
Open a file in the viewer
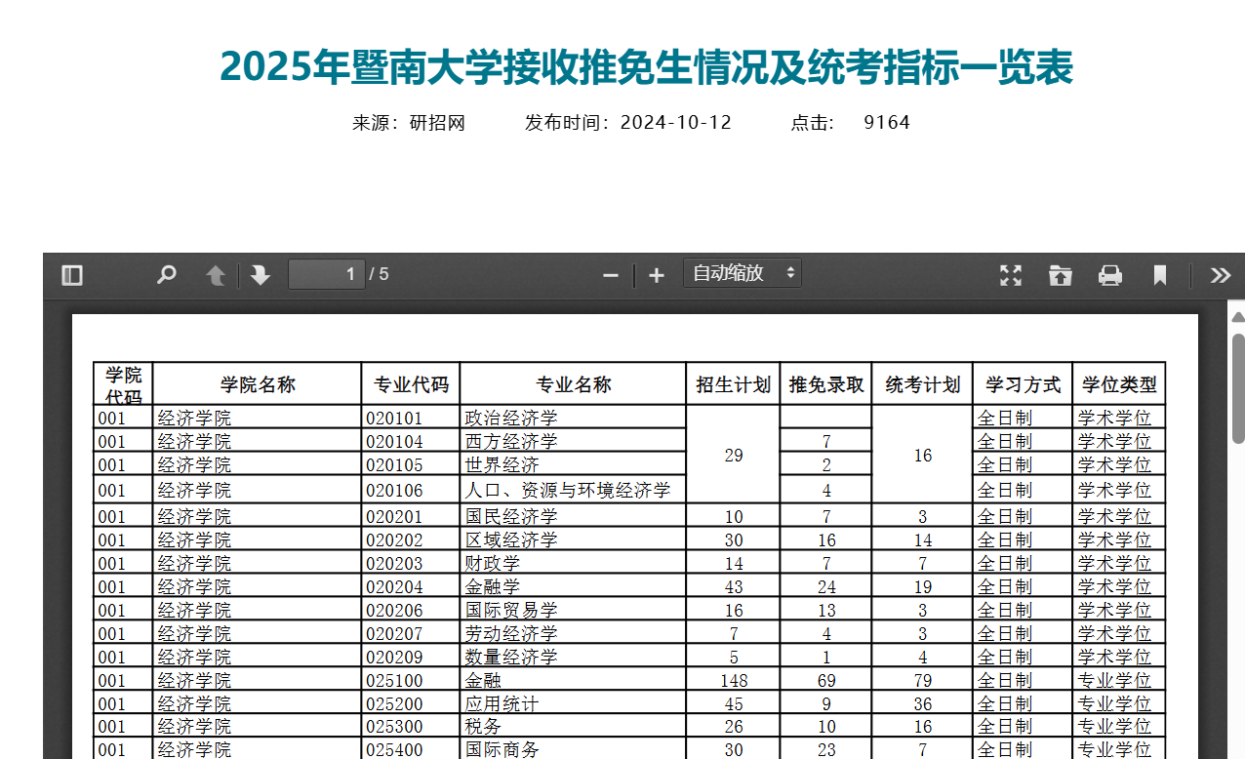point(1061,275)
